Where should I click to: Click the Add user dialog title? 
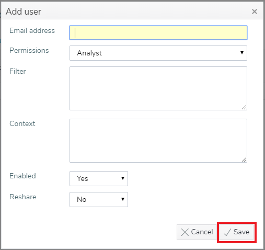pos(24,12)
